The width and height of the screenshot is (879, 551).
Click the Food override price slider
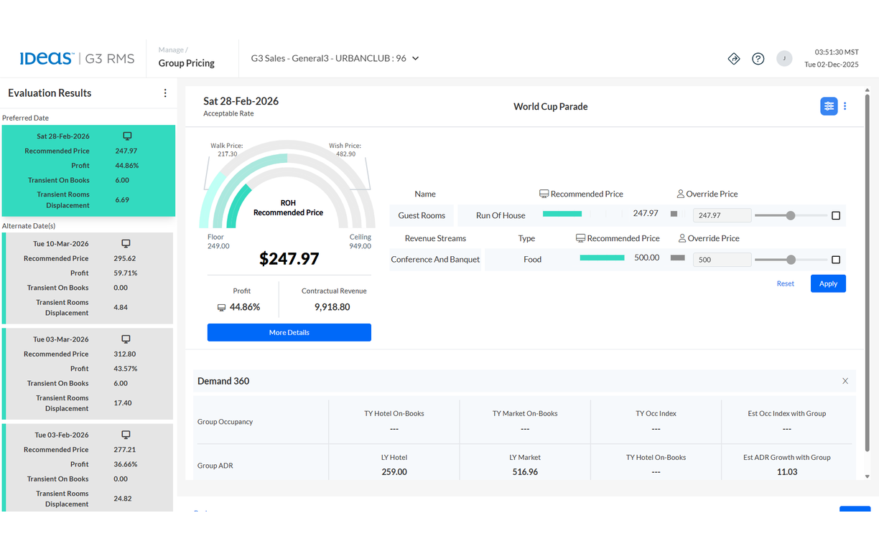(790, 260)
